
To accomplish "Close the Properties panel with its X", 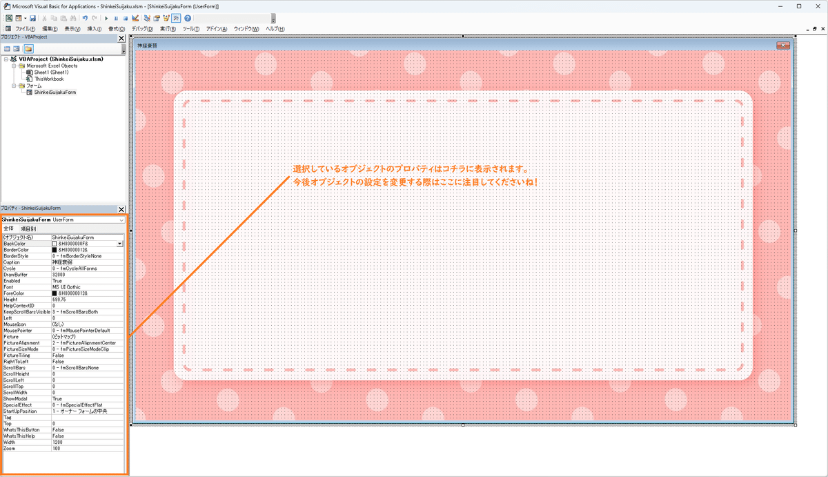I will (121, 208).
